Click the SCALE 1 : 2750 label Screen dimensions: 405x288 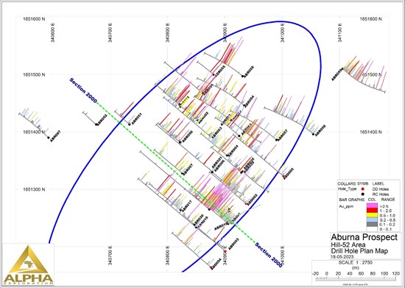[356, 263]
